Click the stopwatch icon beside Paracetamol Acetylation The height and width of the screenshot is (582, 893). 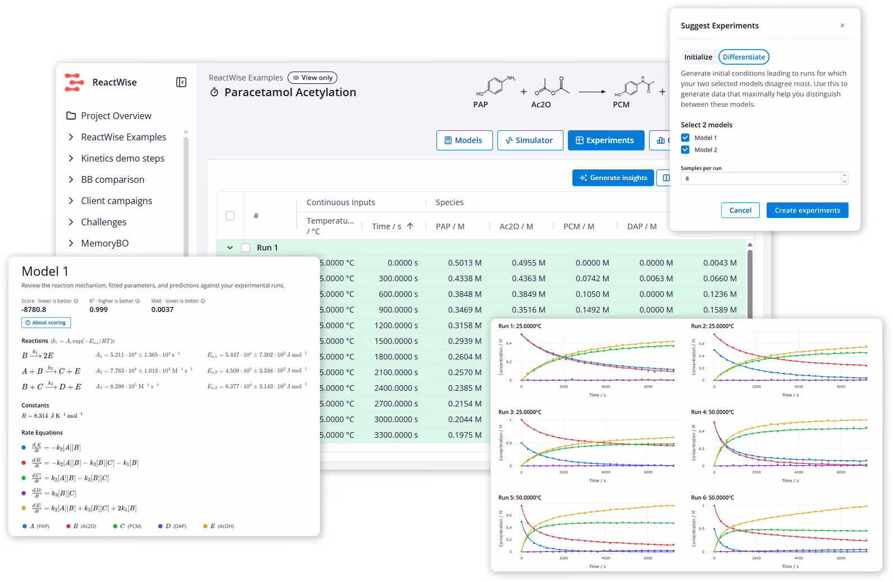coord(214,92)
